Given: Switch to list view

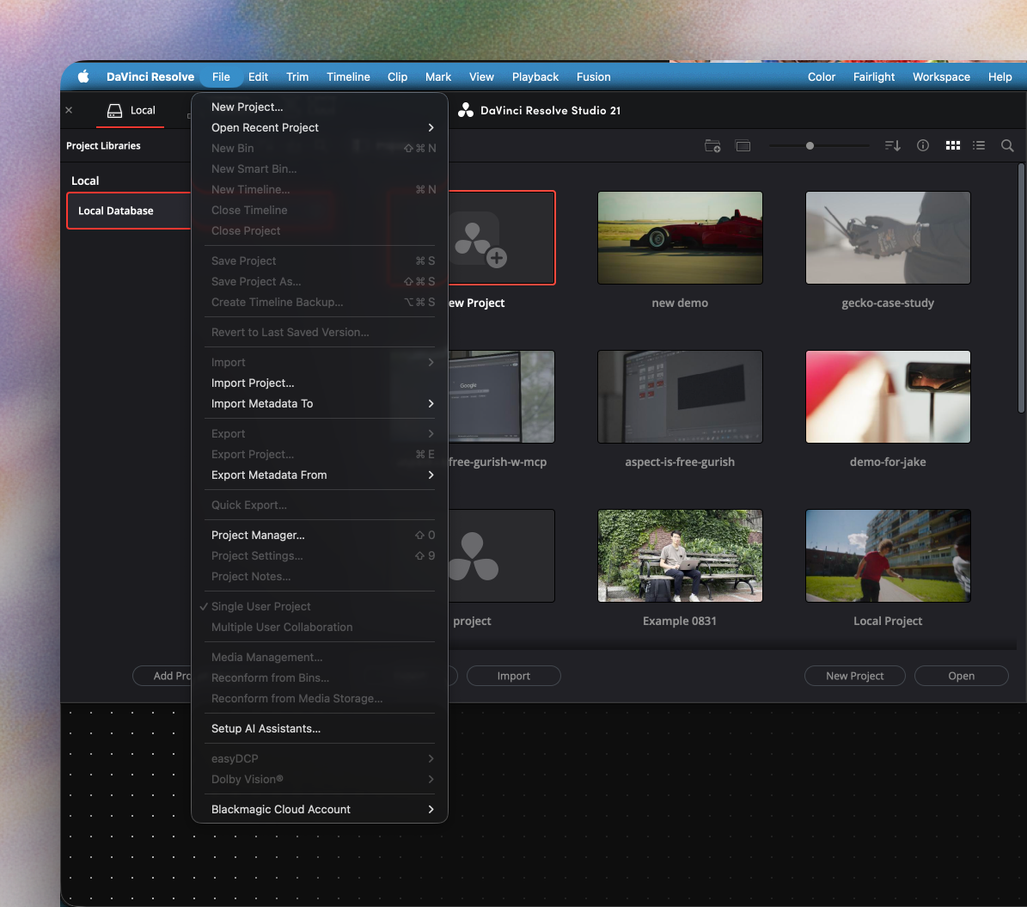Looking at the screenshot, I should [979, 145].
